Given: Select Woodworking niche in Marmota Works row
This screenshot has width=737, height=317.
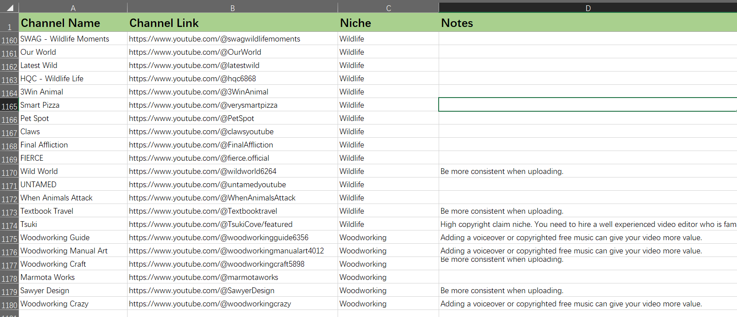Looking at the screenshot, I should [388, 277].
